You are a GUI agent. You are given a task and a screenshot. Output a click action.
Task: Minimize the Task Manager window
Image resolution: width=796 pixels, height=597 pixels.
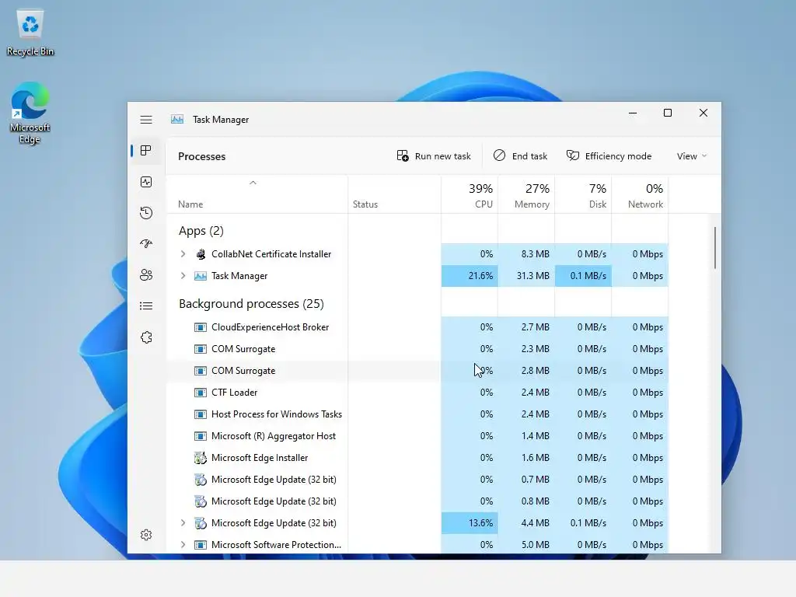pyautogui.click(x=633, y=113)
